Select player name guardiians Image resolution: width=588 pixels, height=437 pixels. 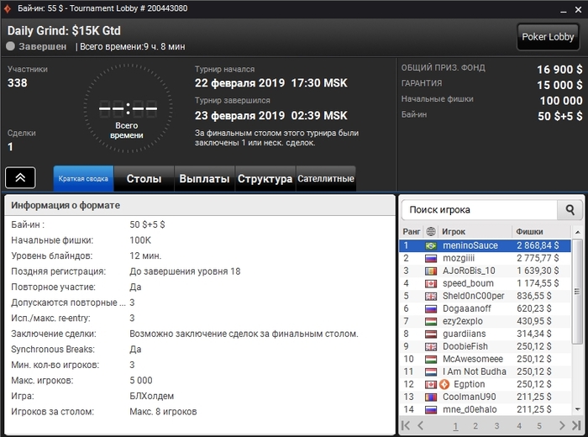pyautogui.click(x=465, y=334)
